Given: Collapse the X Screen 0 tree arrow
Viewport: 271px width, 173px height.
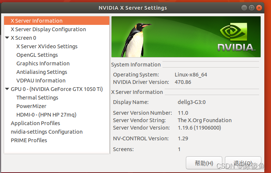Looking at the screenshot, I should tap(7, 37).
